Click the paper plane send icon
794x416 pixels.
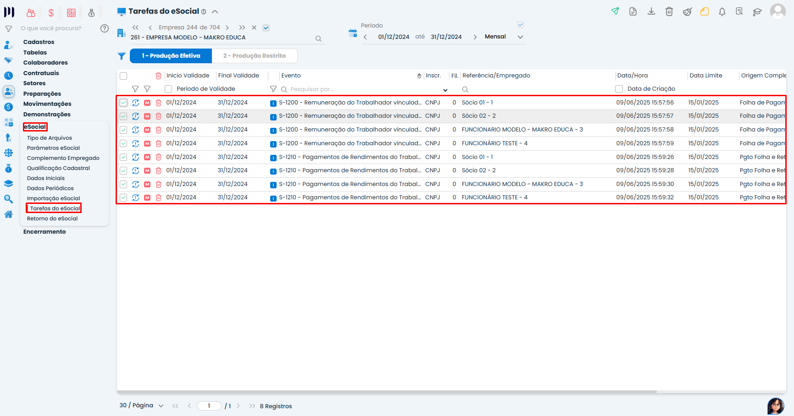coord(615,11)
